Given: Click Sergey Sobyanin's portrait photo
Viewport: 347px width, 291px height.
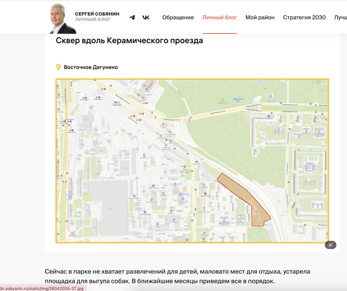Looking at the screenshot, I should 62,19.
